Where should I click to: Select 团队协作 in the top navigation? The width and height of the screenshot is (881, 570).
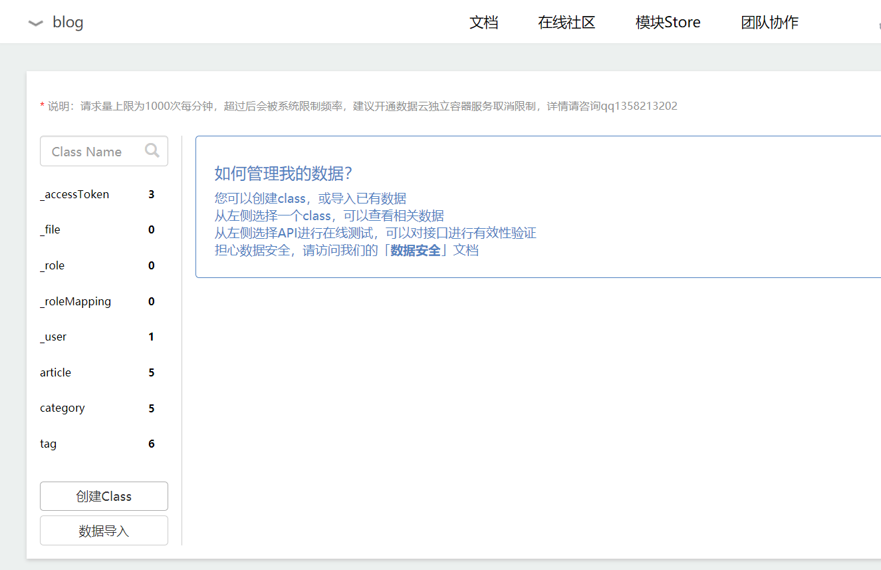point(770,23)
